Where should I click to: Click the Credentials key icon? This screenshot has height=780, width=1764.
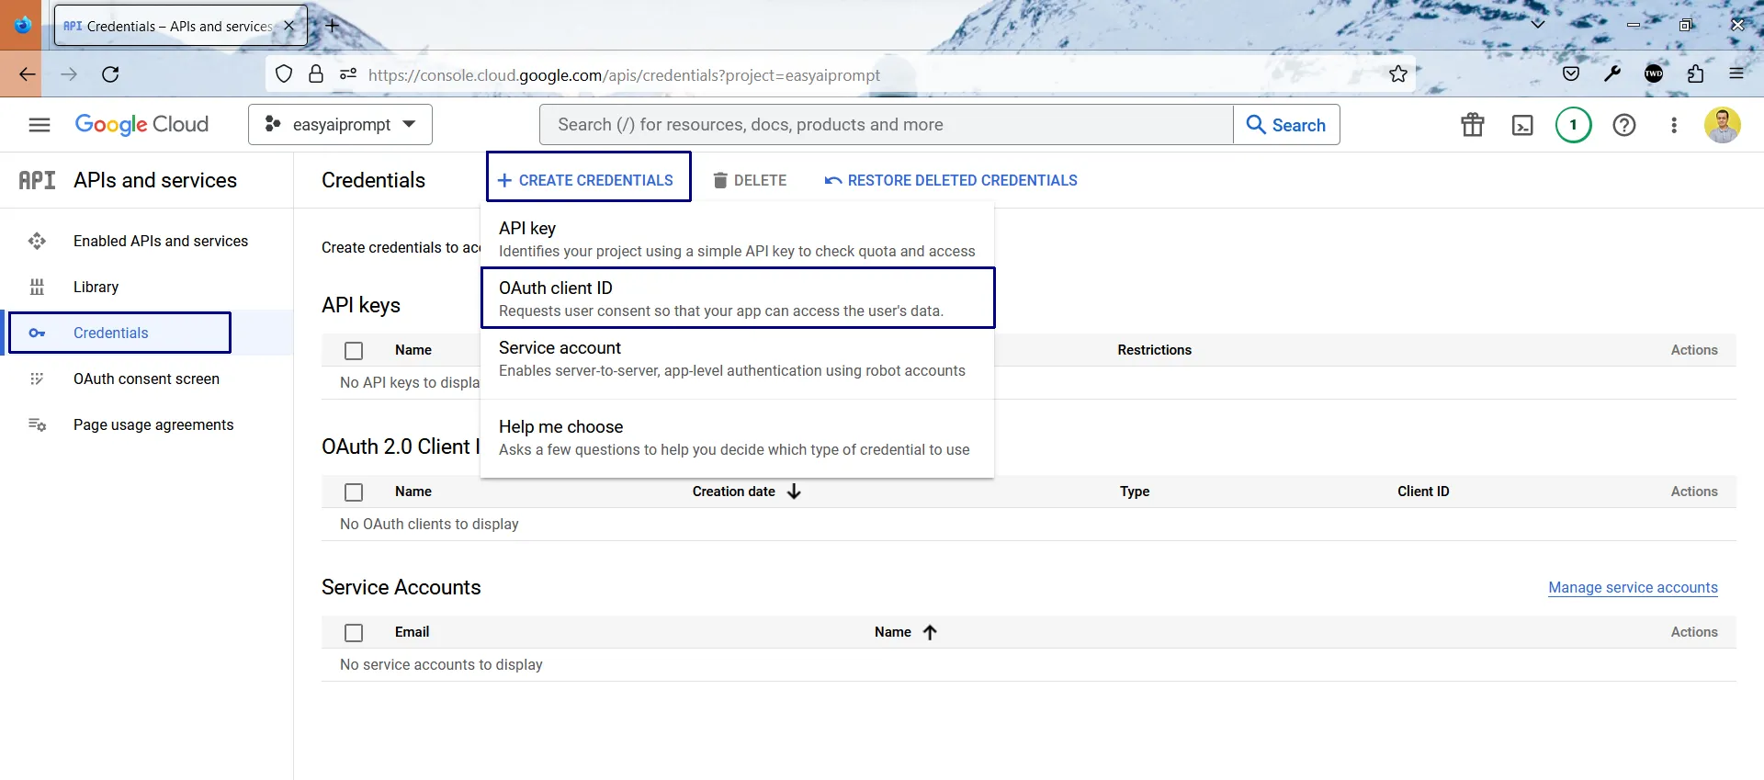point(37,333)
